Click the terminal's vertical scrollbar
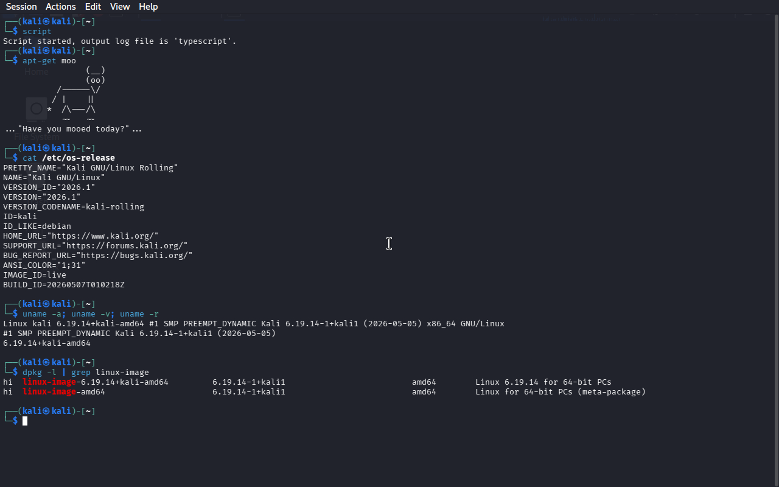The image size is (779, 487). pos(776,250)
